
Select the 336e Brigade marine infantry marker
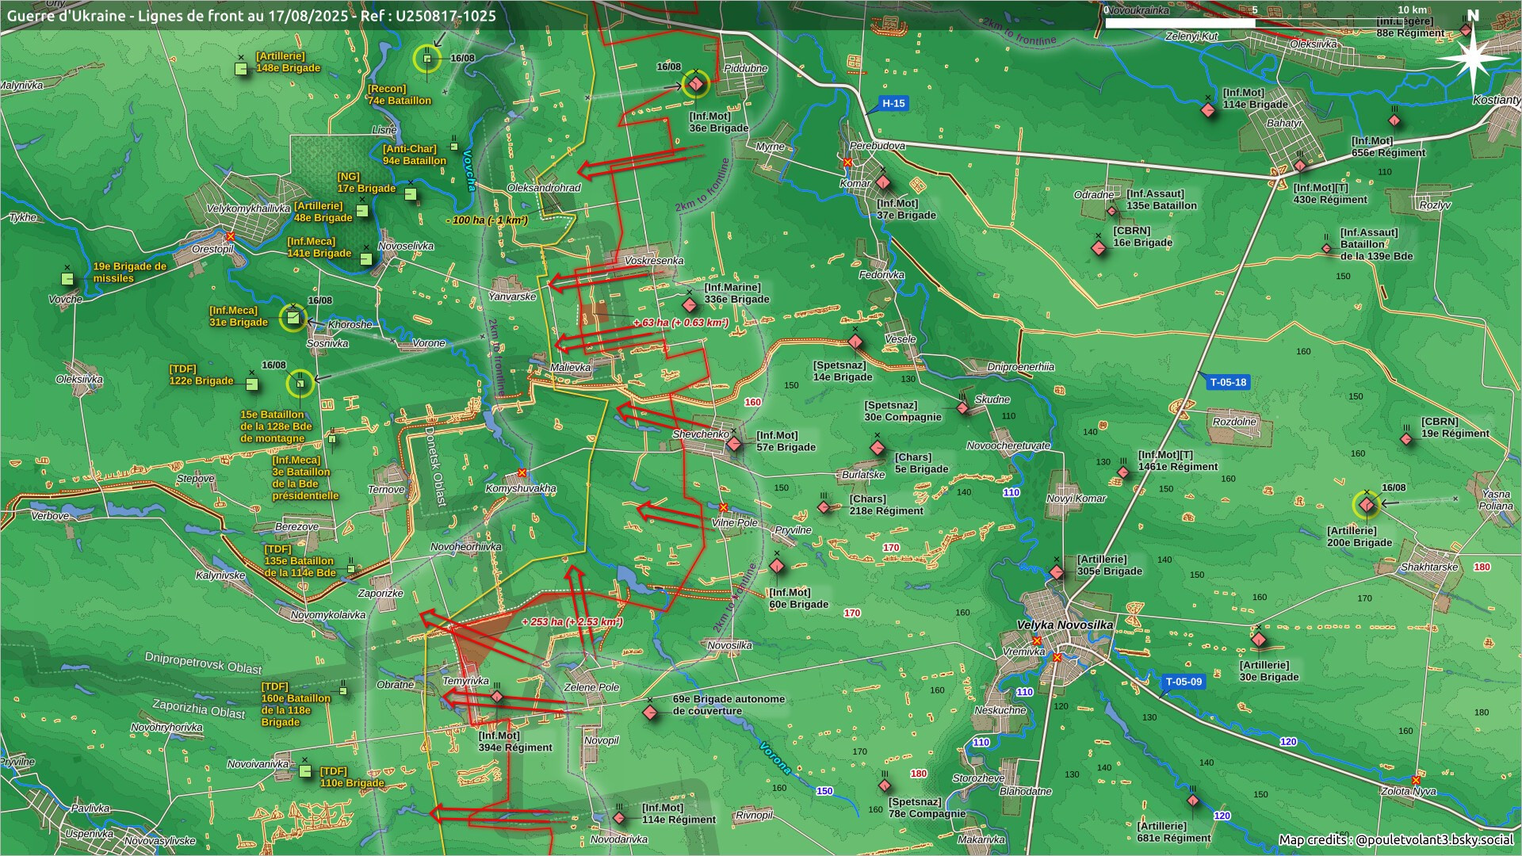690,305
